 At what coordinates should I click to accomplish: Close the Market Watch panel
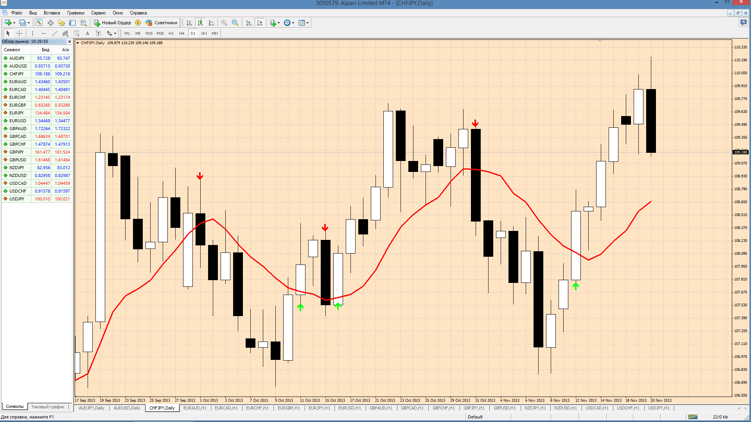point(70,41)
